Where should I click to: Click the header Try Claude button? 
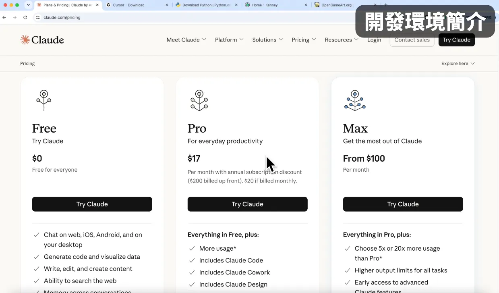(x=457, y=39)
